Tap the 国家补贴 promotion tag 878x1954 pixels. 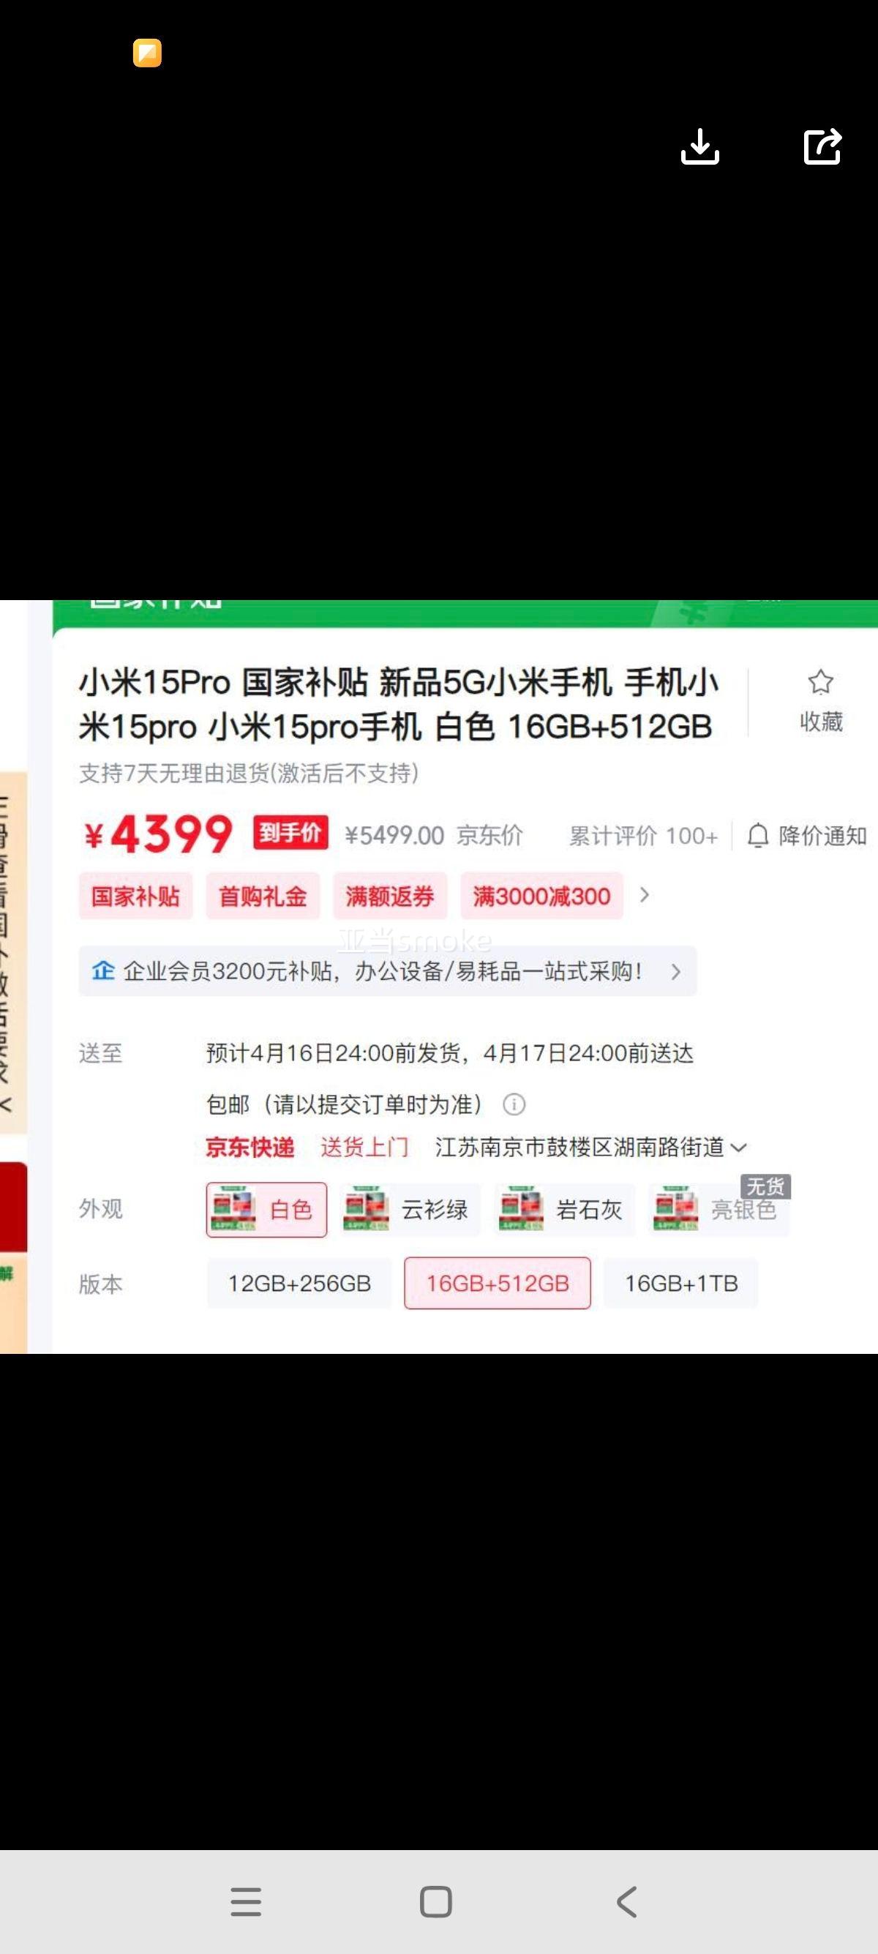click(135, 896)
